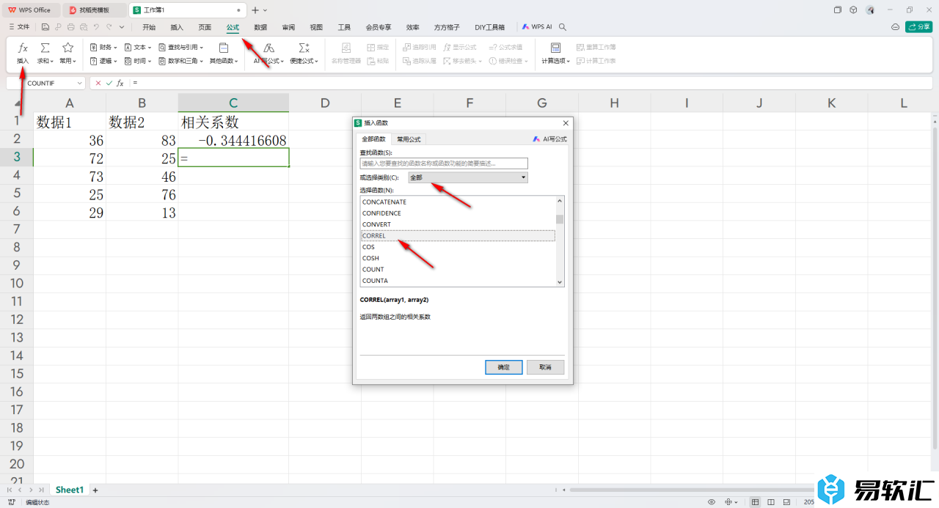939x508 pixels.
Task: Open the 找稻壳模板 (template) document tab
Action: [x=94, y=10]
